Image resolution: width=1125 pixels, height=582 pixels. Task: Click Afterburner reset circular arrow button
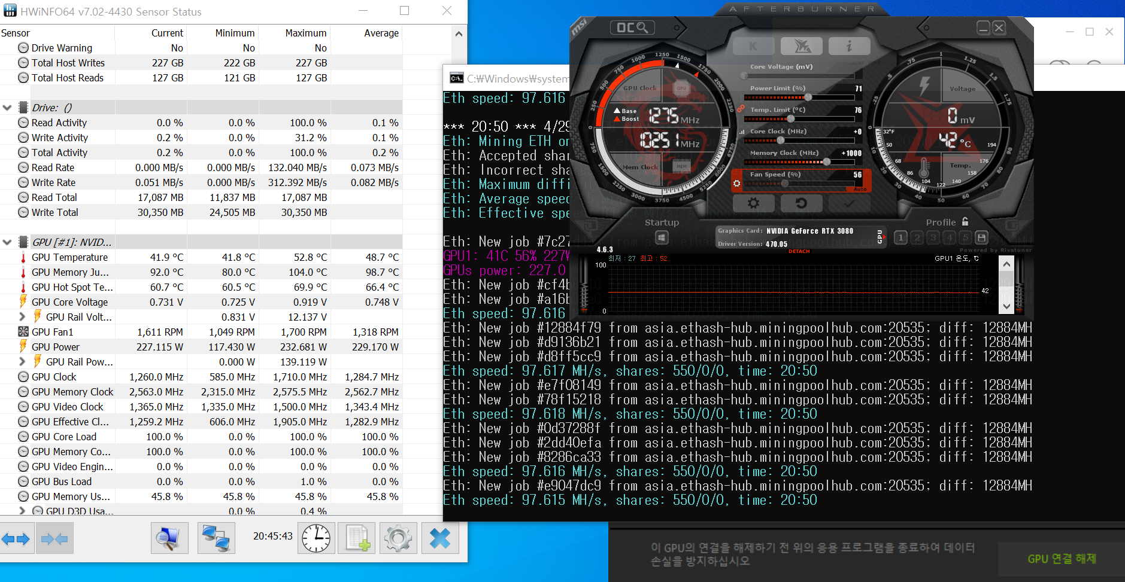pyautogui.click(x=802, y=203)
